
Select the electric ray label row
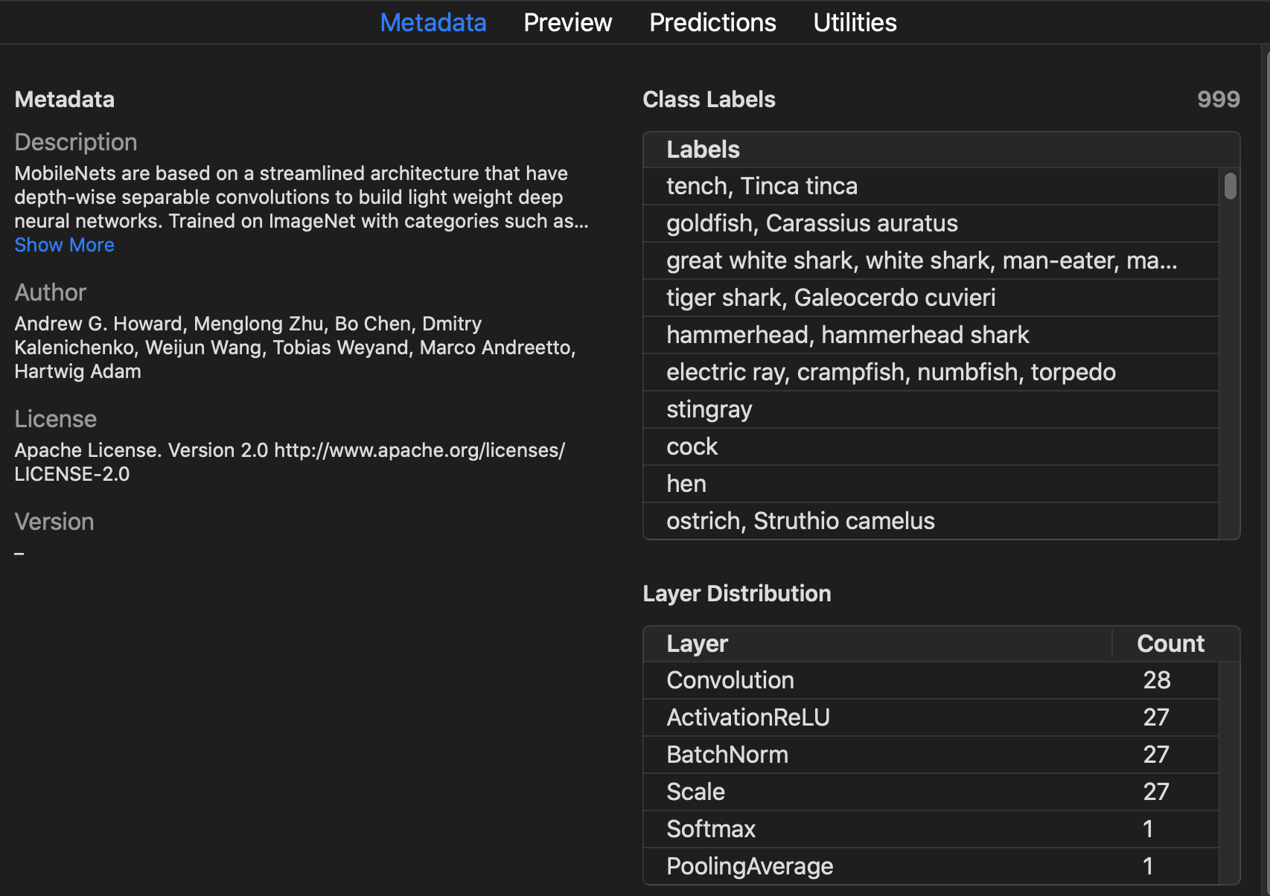tap(890, 372)
